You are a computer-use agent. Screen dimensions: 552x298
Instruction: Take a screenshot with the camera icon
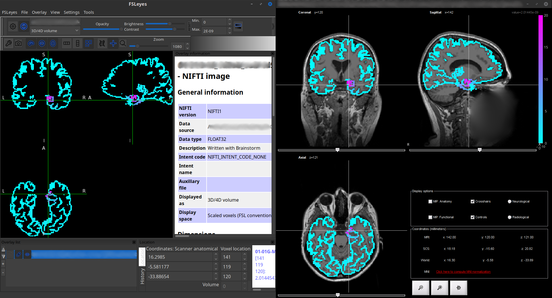tap(18, 43)
